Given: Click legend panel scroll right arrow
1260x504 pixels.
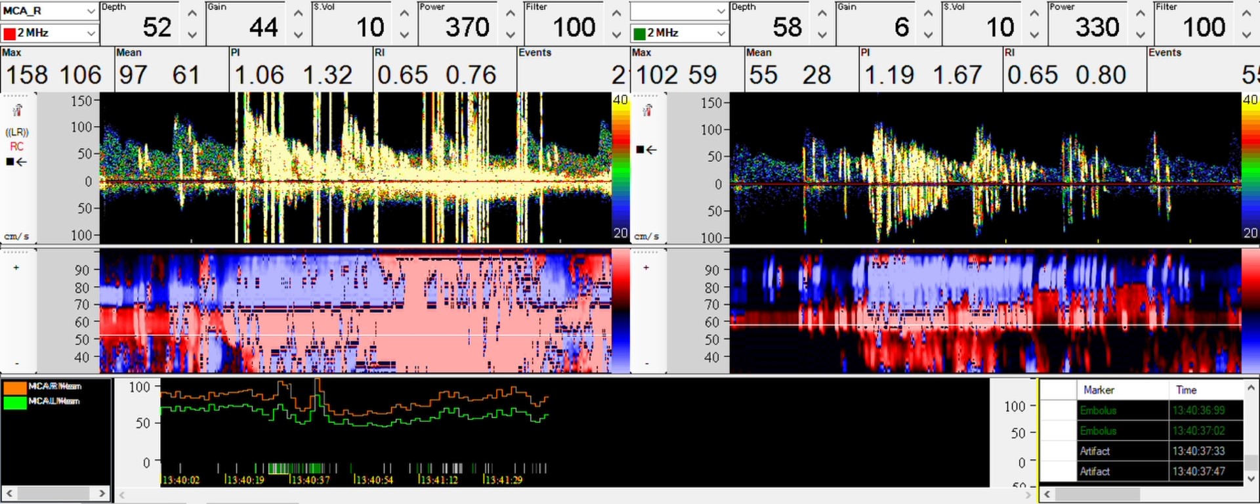Looking at the screenshot, I should click(102, 493).
